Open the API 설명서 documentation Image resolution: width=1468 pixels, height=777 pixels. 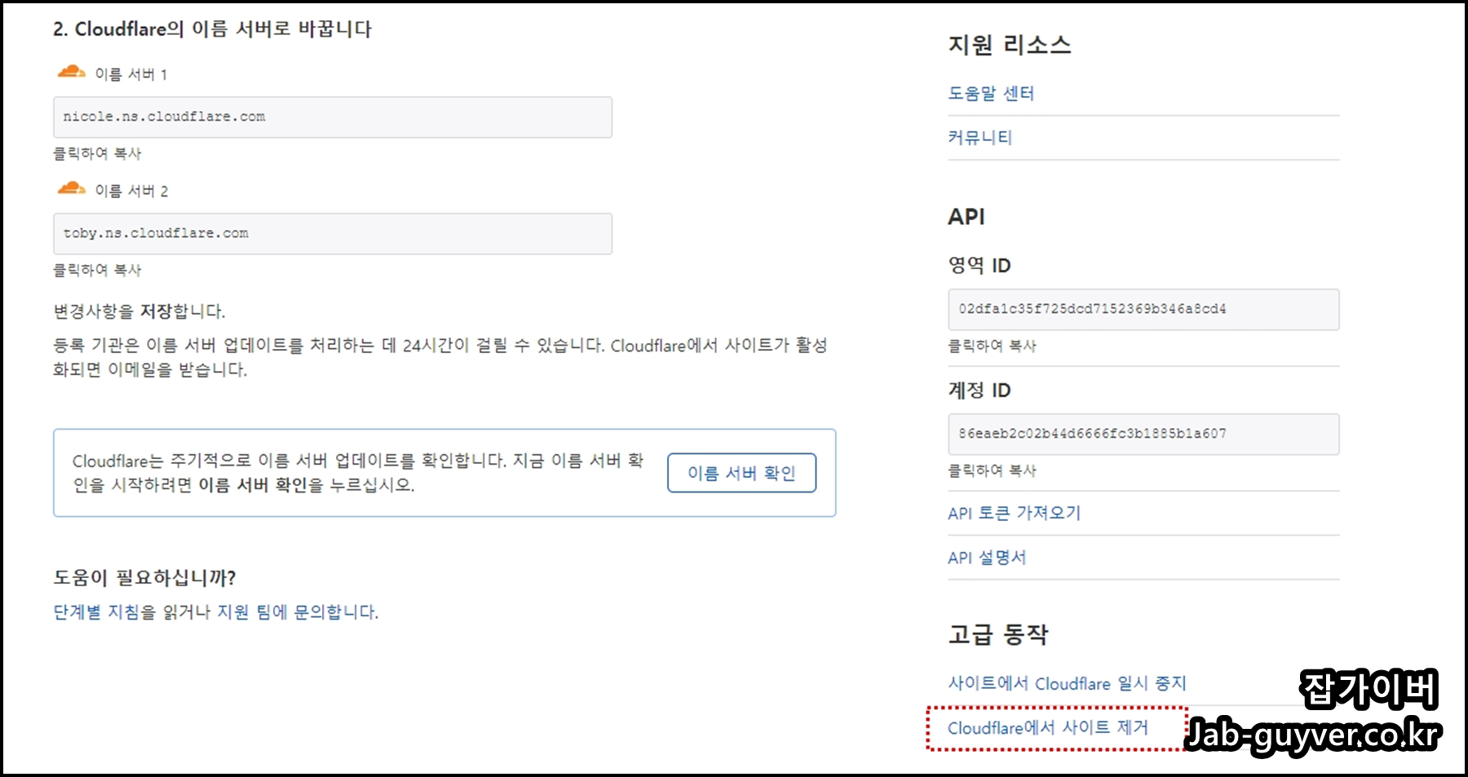985,557
